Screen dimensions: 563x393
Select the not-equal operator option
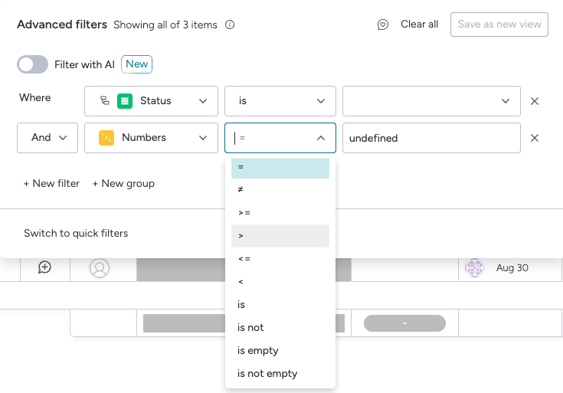(280, 189)
